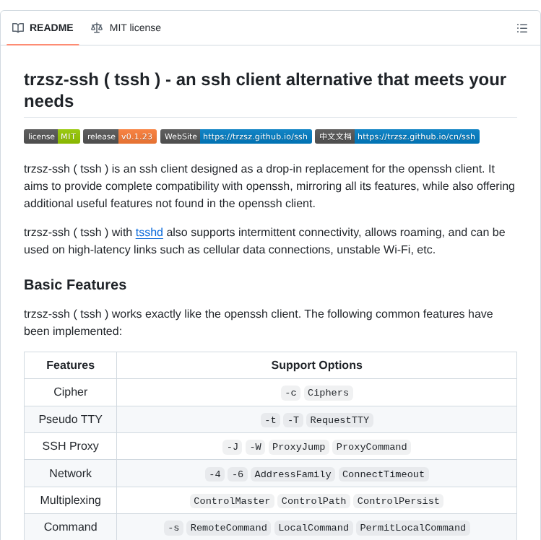Click the README book icon
The height and width of the screenshot is (540, 541).
(x=18, y=28)
